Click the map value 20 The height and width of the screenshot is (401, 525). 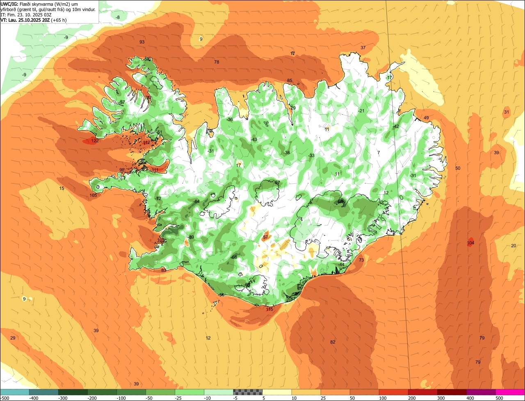514,246
